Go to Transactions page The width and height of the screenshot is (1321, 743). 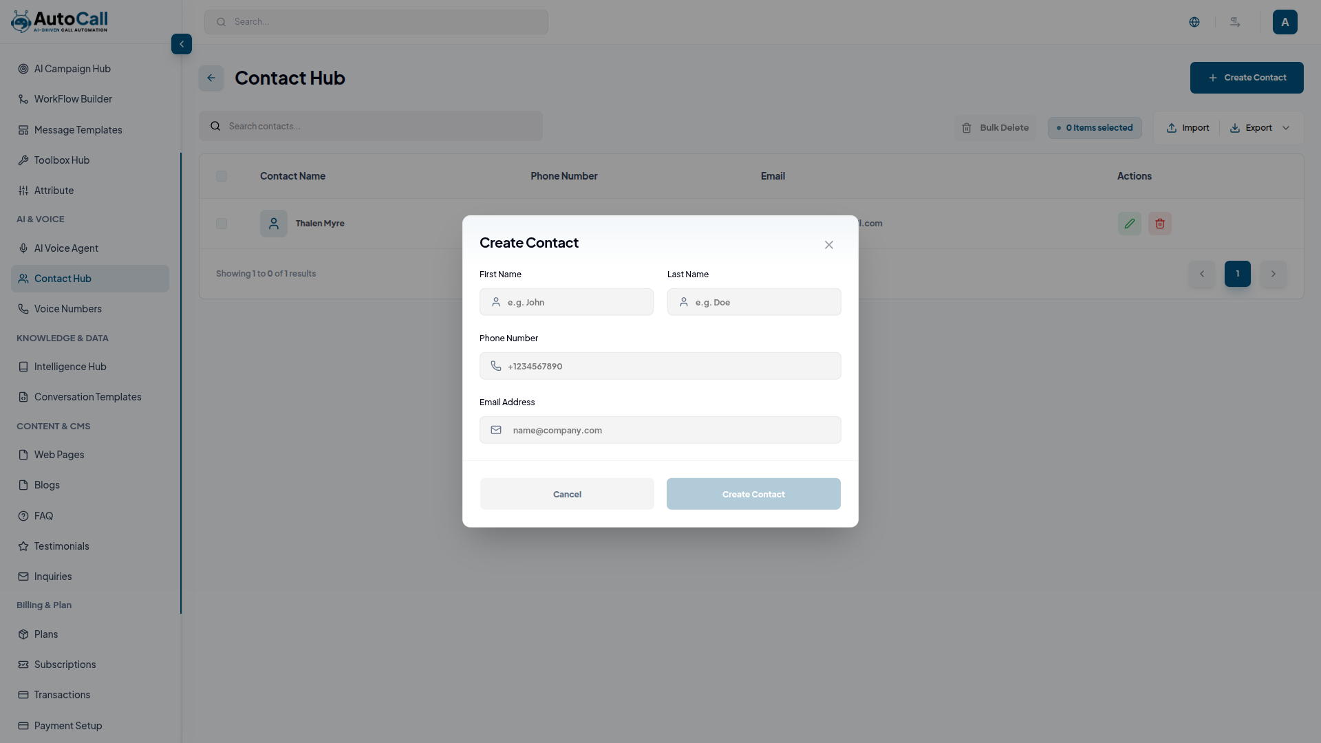[x=90, y=695]
